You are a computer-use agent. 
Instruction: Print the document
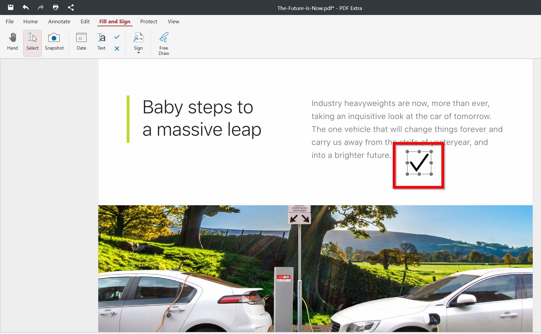[55, 7]
